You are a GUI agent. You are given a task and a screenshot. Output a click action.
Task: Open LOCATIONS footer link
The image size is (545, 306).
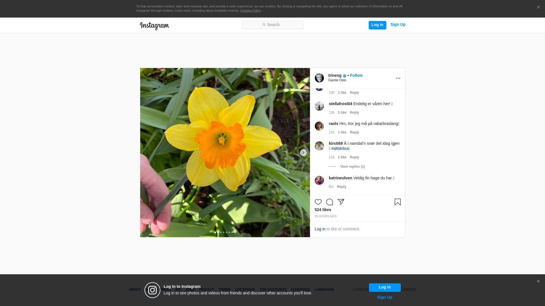point(245,290)
